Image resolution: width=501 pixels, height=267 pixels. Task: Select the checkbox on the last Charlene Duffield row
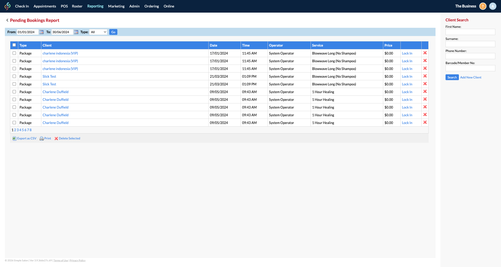coord(14,122)
